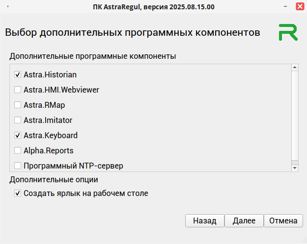Enable the Astra.Imitator component

[18, 120]
